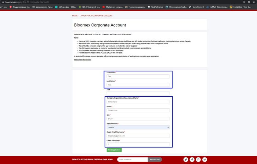Viewport: 257px width, 164px height.
Task: Open the Поддержка для M... bookmark
Action: point(20,7)
